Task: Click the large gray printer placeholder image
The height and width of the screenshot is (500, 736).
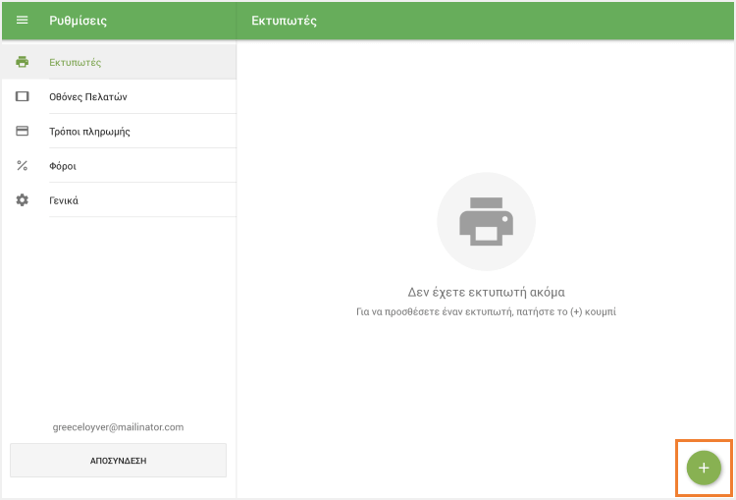Action: (x=487, y=221)
